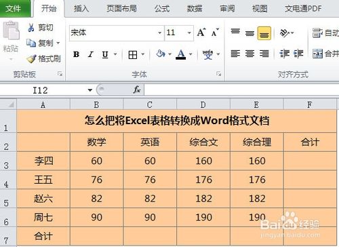This screenshot has width=339, height=247.
Task: Click the Fill Color paint bucket
Action: 160,54
